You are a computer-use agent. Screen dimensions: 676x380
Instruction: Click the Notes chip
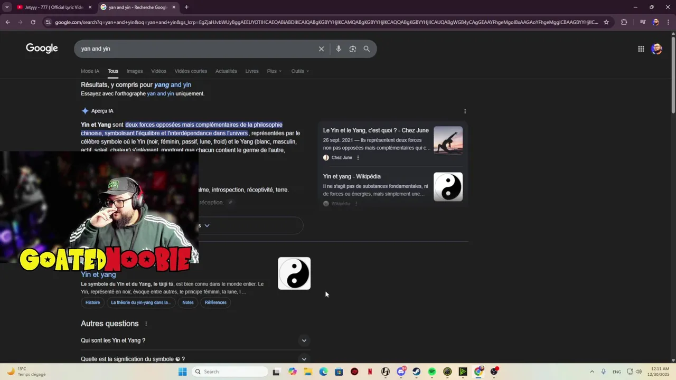(188, 302)
